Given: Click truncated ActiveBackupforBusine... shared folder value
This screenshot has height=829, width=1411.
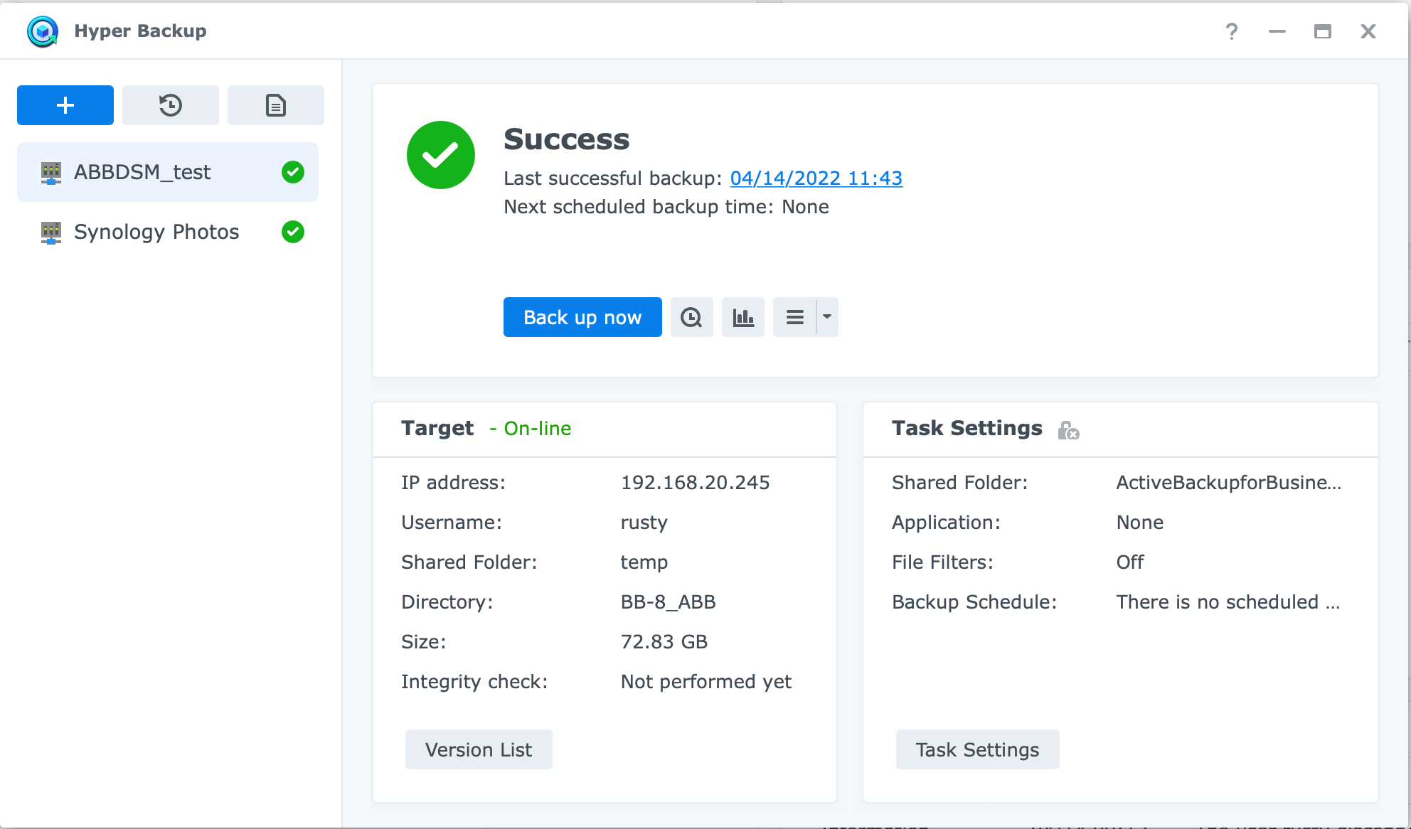Looking at the screenshot, I should (1229, 483).
